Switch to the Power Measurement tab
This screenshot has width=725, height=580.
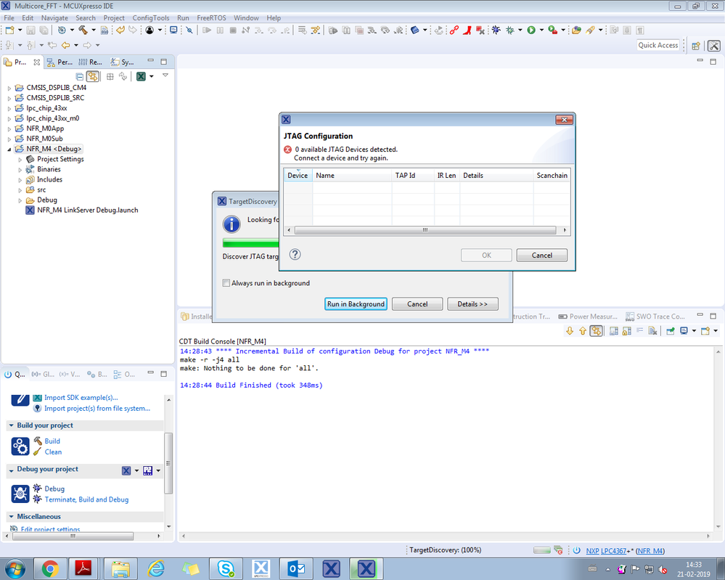[588, 316]
